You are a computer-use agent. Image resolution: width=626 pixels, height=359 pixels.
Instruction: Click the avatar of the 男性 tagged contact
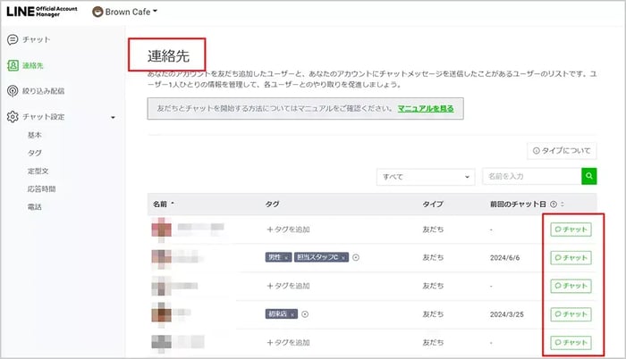click(x=161, y=258)
